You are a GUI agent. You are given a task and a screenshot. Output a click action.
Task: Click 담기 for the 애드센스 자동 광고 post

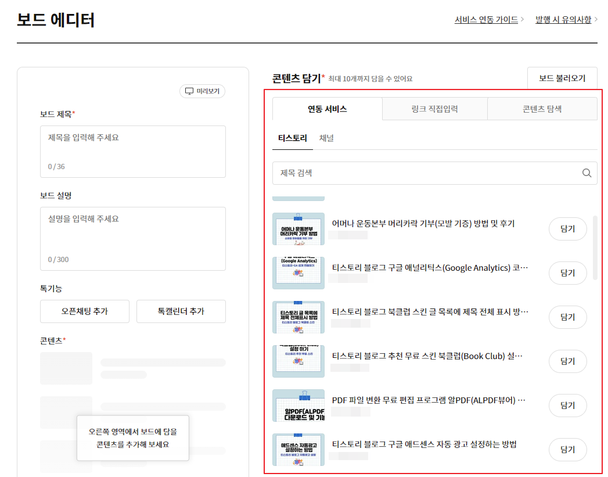tap(567, 450)
